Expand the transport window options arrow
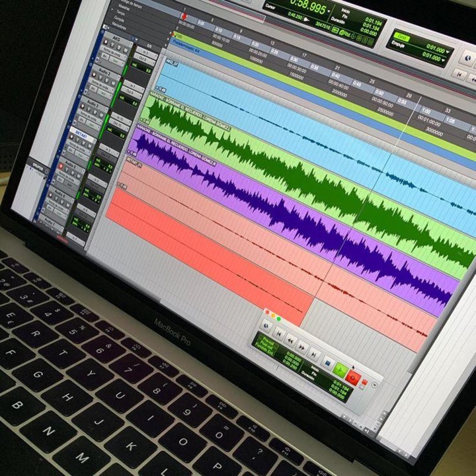The height and width of the screenshot is (476, 476). tap(376, 385)
